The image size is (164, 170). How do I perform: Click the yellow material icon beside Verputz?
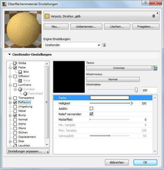click(47, 16)
